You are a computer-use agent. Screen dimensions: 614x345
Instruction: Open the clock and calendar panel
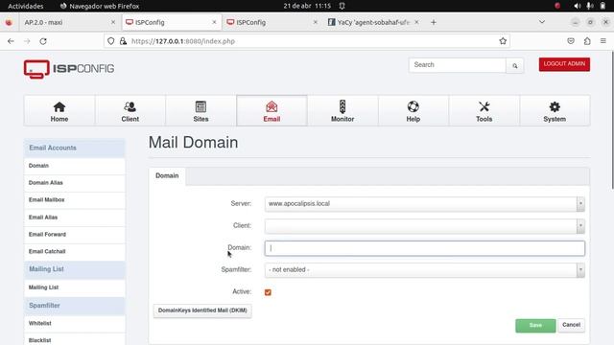(307, 6)
